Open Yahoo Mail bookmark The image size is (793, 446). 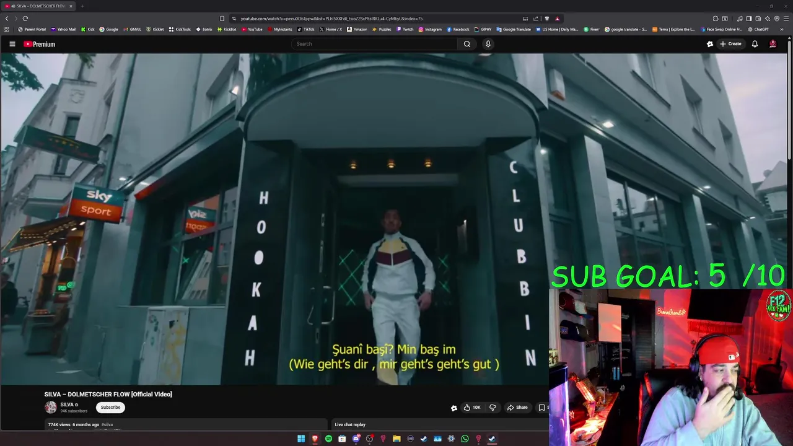(63, 29)
